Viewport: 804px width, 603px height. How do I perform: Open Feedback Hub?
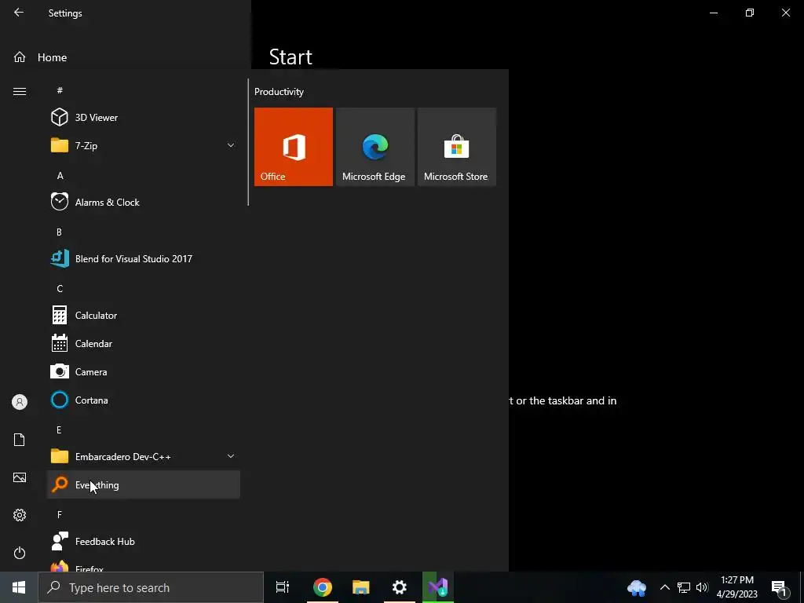pos(144,541)
